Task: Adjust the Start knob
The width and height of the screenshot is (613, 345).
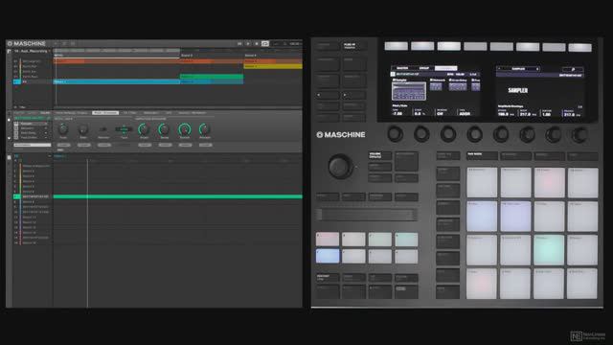Action: tap(83, 129)
